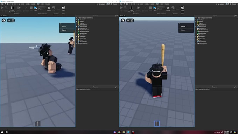Click Pause Physics in the right Studio window

pyautogui.click(x=131, y=9)
